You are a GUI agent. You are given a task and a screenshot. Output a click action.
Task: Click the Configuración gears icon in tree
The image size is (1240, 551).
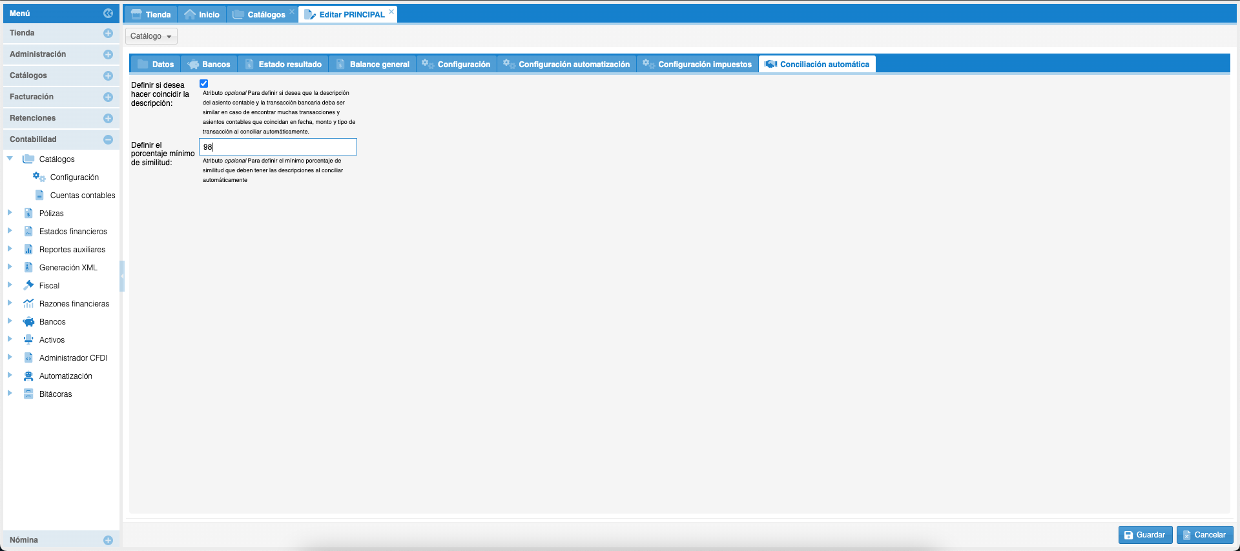point(39,177)
